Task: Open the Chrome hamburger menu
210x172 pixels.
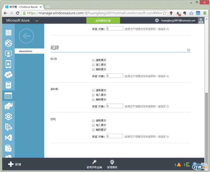Action: tap(205, 13)
